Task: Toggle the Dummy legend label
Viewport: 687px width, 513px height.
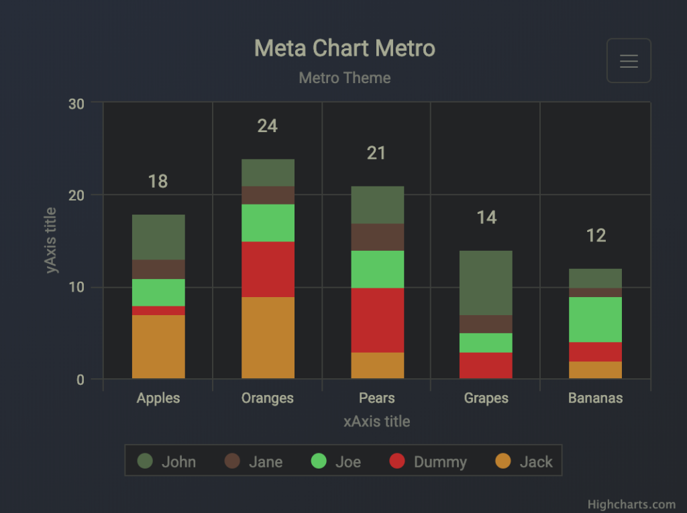Action: (440, 462)
